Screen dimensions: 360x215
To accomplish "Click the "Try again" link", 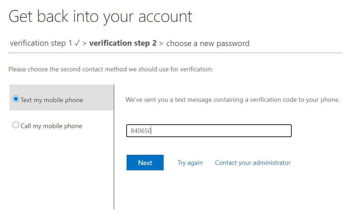I will click(x=190, y=162).
